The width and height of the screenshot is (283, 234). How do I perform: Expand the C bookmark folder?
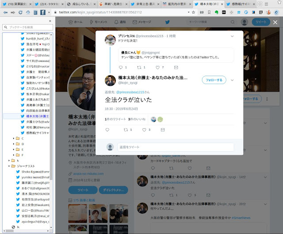[x=14, y=138]
